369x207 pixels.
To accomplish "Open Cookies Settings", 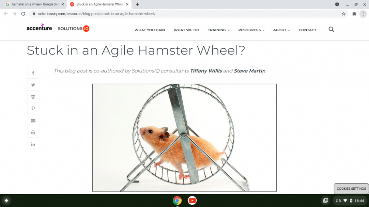I will pyautogui.click(x=351, y=189).
